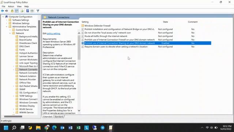This screenshot has height=132, width=234.
Task: Expand the Windows Settings node
Action: 7,23
